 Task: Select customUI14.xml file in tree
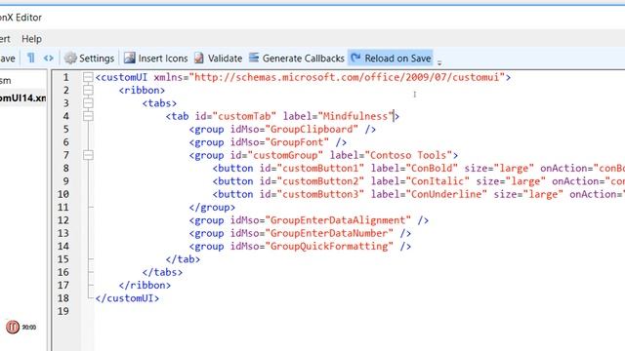(22, 97)
